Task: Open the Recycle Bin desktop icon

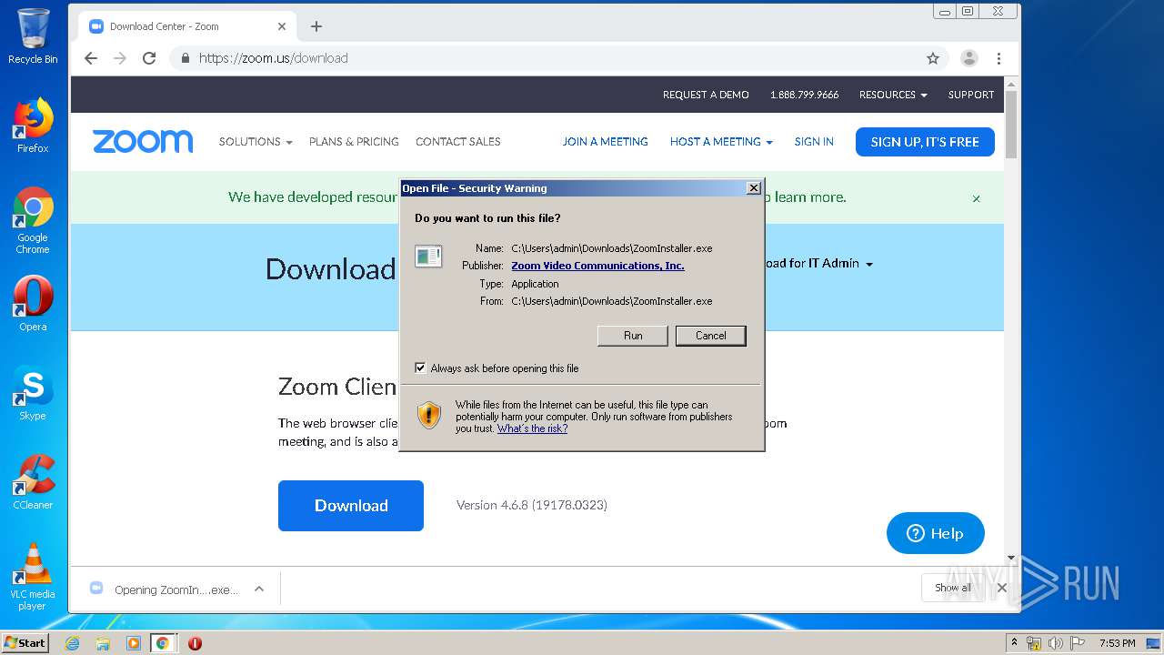Action: click(33, 36)
